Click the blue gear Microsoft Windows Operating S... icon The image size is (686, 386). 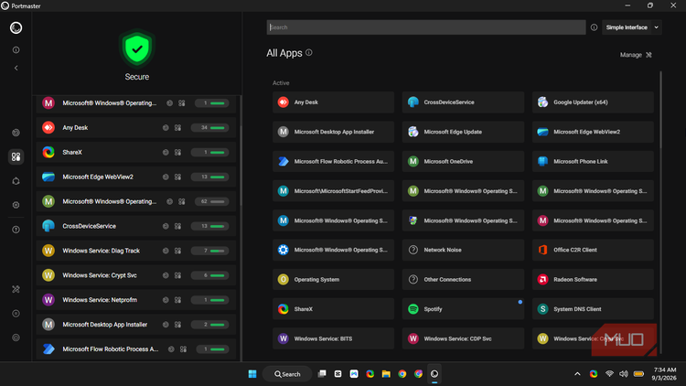[283, 250]
